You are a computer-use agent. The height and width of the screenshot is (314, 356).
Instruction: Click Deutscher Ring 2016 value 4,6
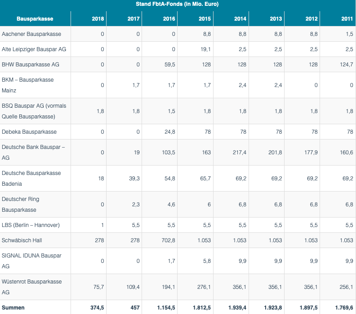click(x=171, y=205)
